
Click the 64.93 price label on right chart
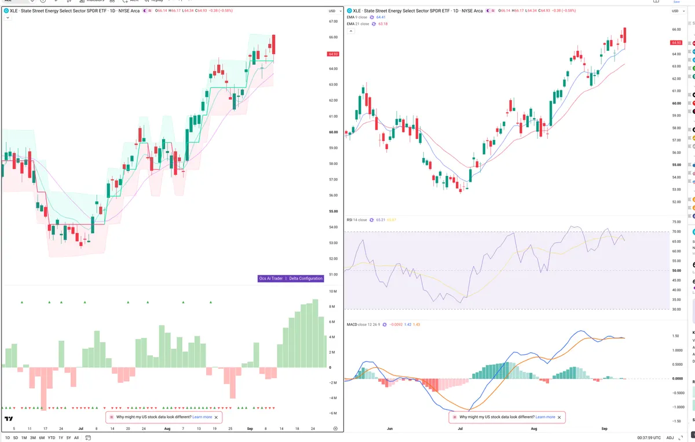pos(676,43)
